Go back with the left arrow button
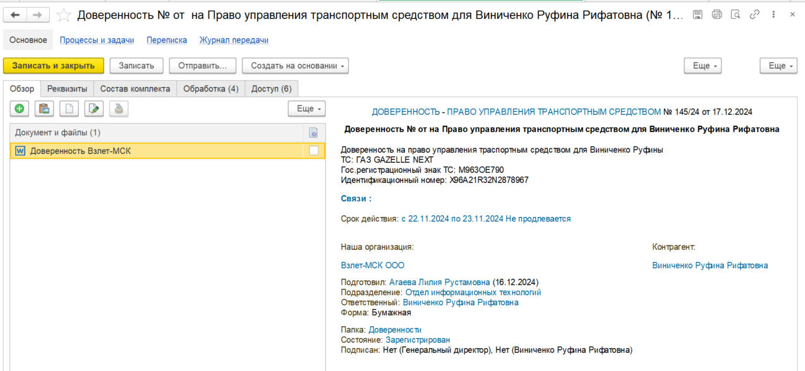The height and width of the screenshot is (371, 805). point(16,15)
